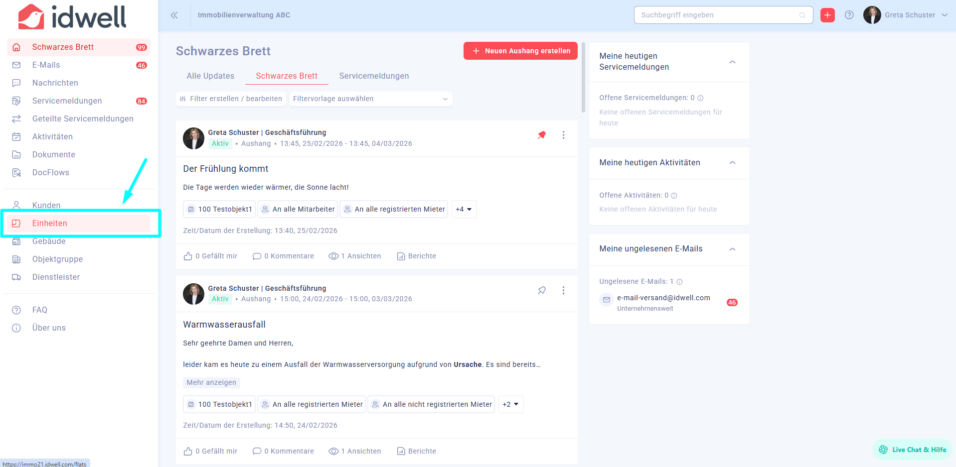Open the 'Der Frühlung kommt' post title
The width and height of the screenshot is (956, 467).
225,169
